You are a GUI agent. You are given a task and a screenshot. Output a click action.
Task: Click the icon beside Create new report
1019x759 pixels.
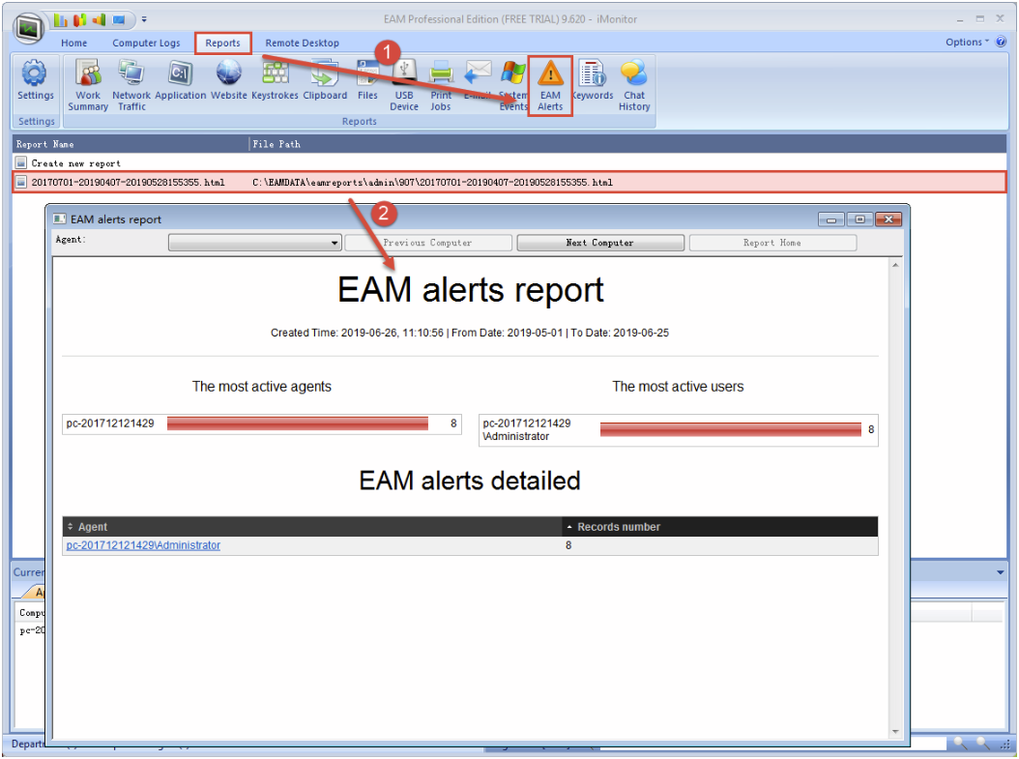tap(21, 162)
